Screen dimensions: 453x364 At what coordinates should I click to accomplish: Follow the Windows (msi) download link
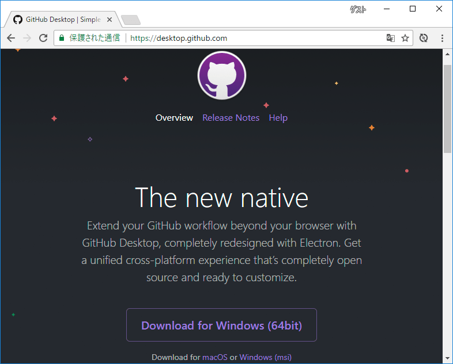click(x=266, y=357)
